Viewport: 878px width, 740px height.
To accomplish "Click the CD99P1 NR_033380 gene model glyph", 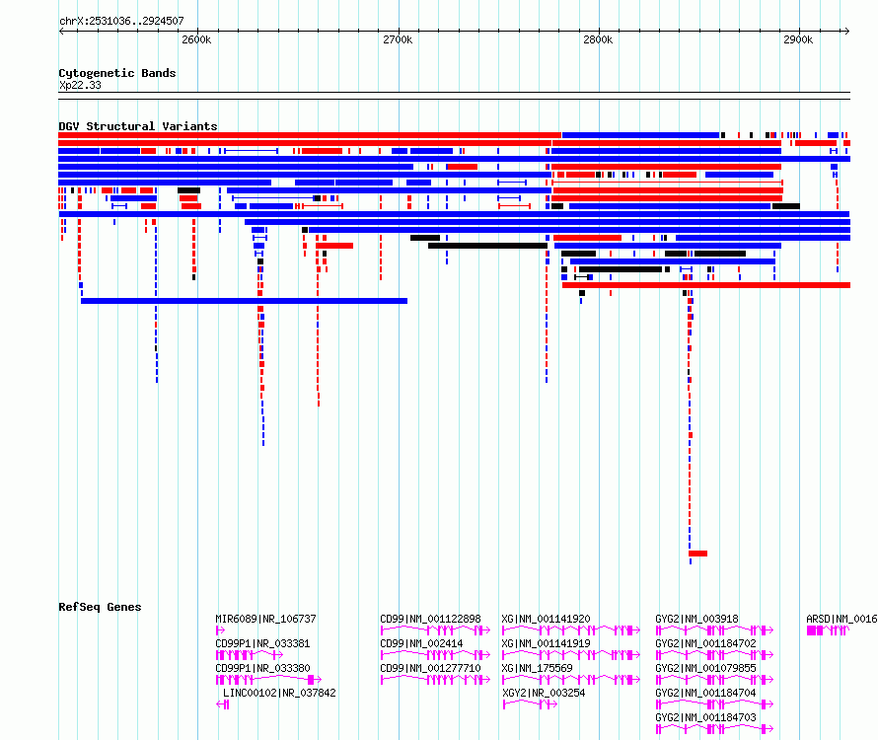I will point(268,680).
